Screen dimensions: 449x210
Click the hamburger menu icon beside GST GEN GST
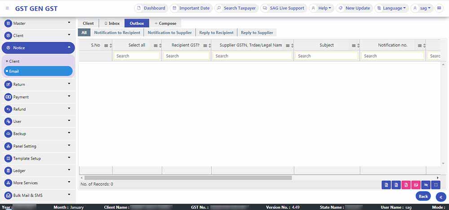pos(7,9)
